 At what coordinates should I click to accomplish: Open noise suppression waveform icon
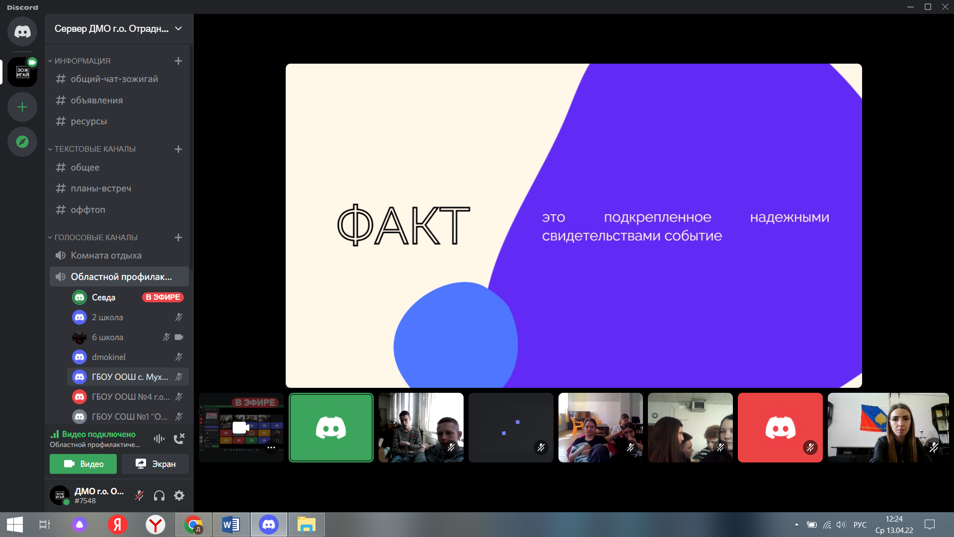point(159,439)
